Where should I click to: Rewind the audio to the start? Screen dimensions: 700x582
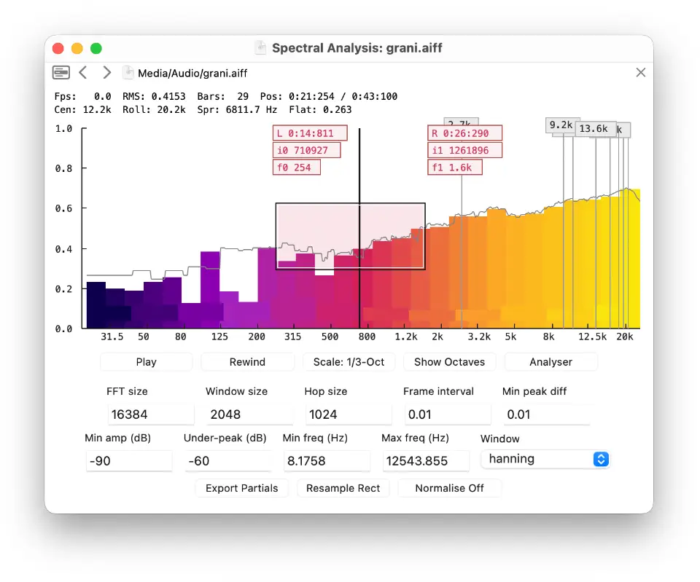[247, 362]
